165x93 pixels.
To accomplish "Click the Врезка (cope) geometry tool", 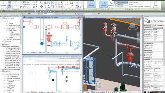I will [x=27, y=2].
